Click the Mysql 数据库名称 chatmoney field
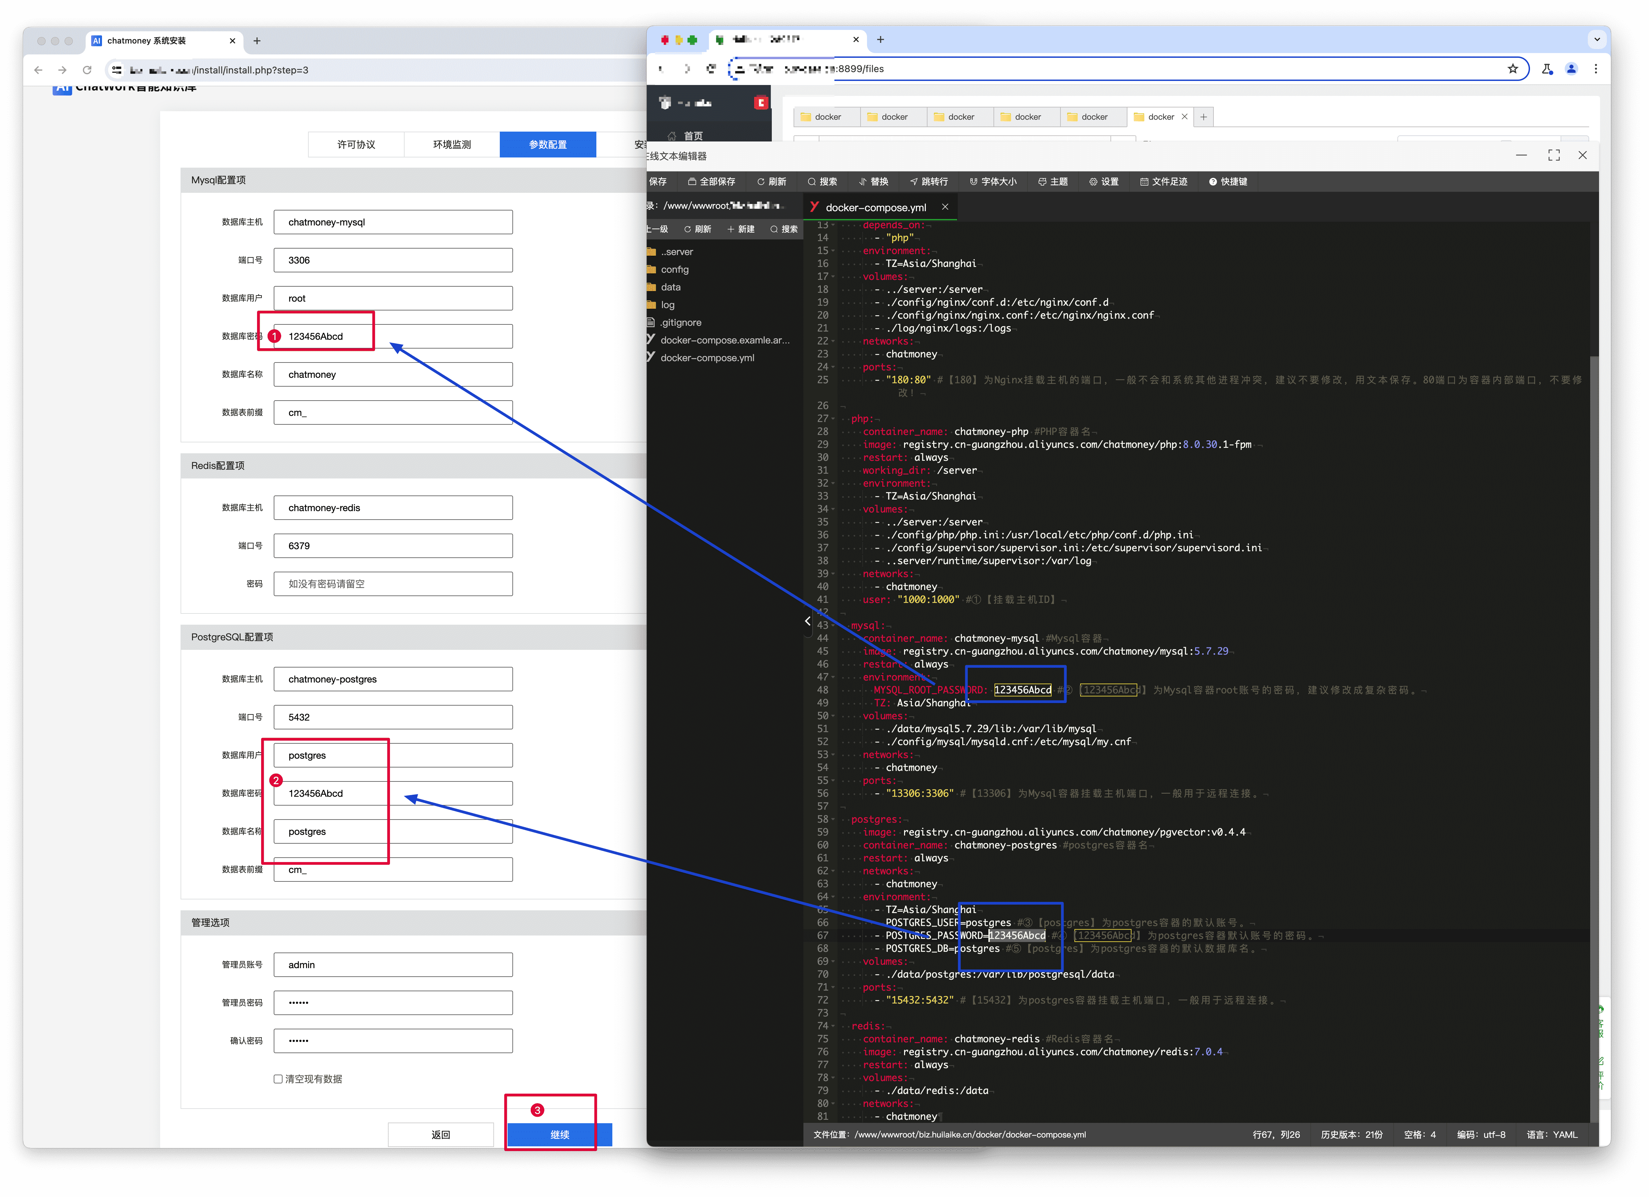This screenshot has height=1197, width=1649. pos(393,374)
